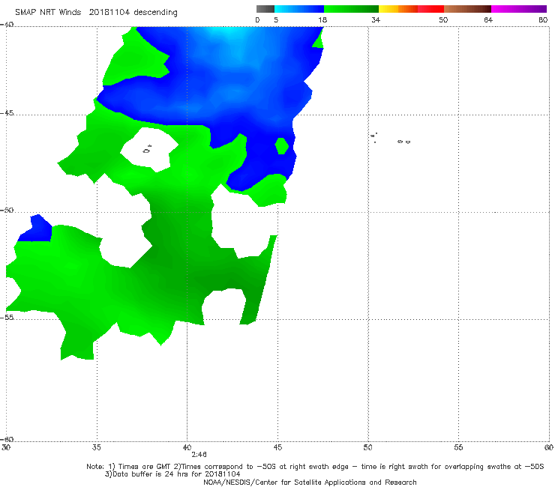The height and width of the screenshot is (487, 555).
Task: Pick the green segment of the color bar
Action: pos(351,9)
